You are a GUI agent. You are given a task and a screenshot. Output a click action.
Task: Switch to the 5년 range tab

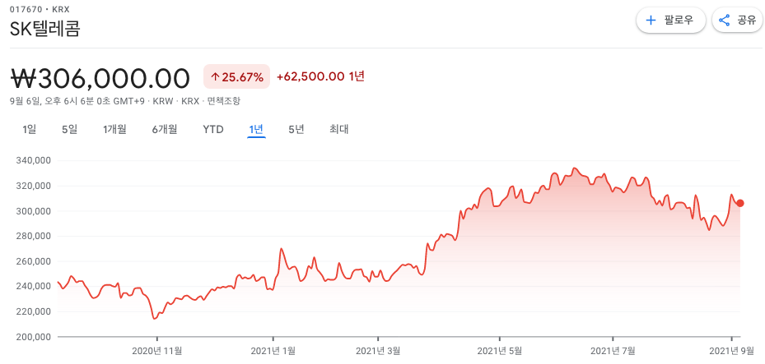click(296, 130)
